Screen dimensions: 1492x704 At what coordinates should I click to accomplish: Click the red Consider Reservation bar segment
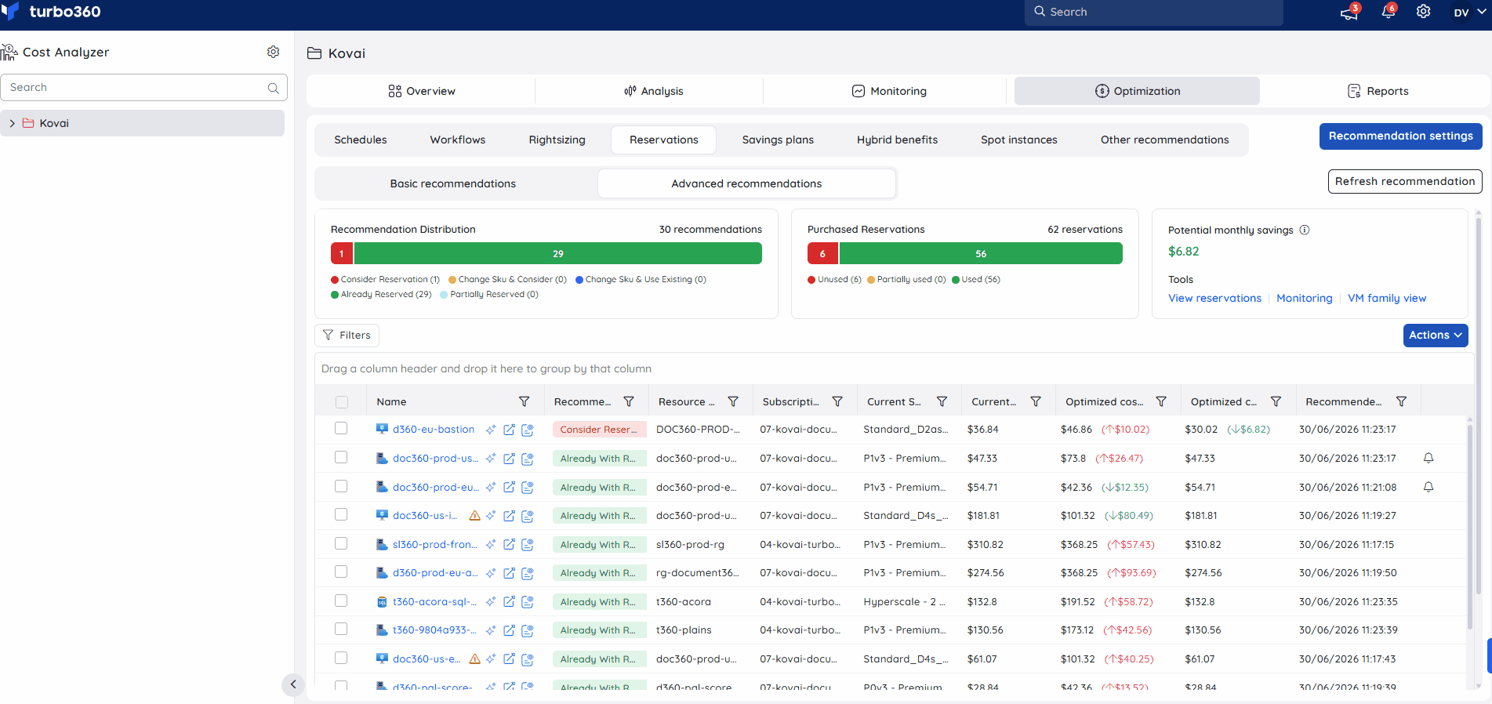coord(341,254)
